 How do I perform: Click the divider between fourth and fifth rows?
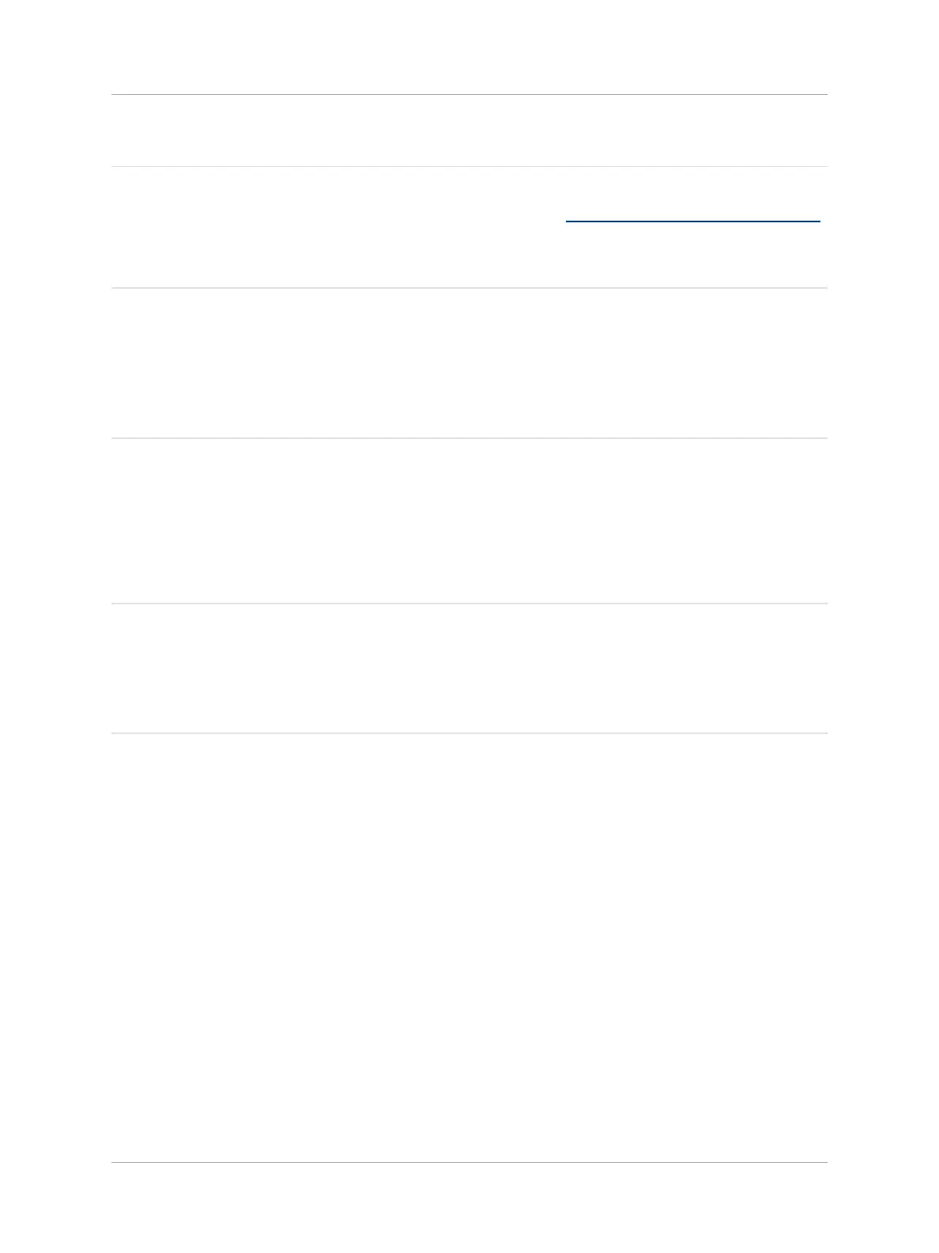[469, 604]
